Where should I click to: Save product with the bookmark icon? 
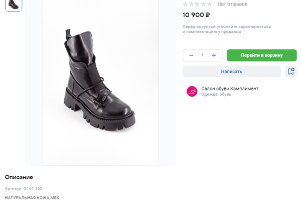point(290,71)
